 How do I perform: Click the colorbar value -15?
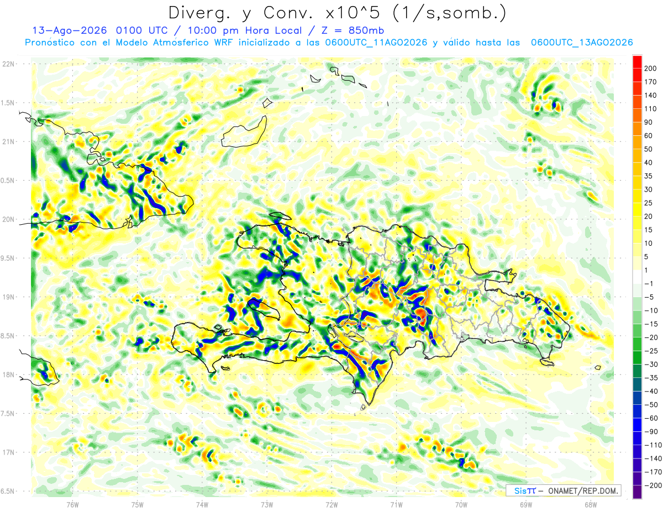(x=653, y=324)
